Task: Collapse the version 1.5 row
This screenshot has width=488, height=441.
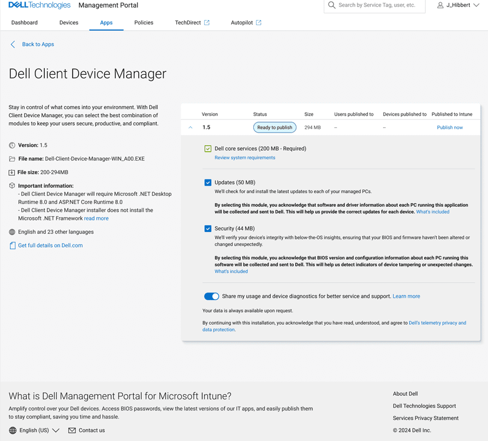Action: (x=191, y=127)
